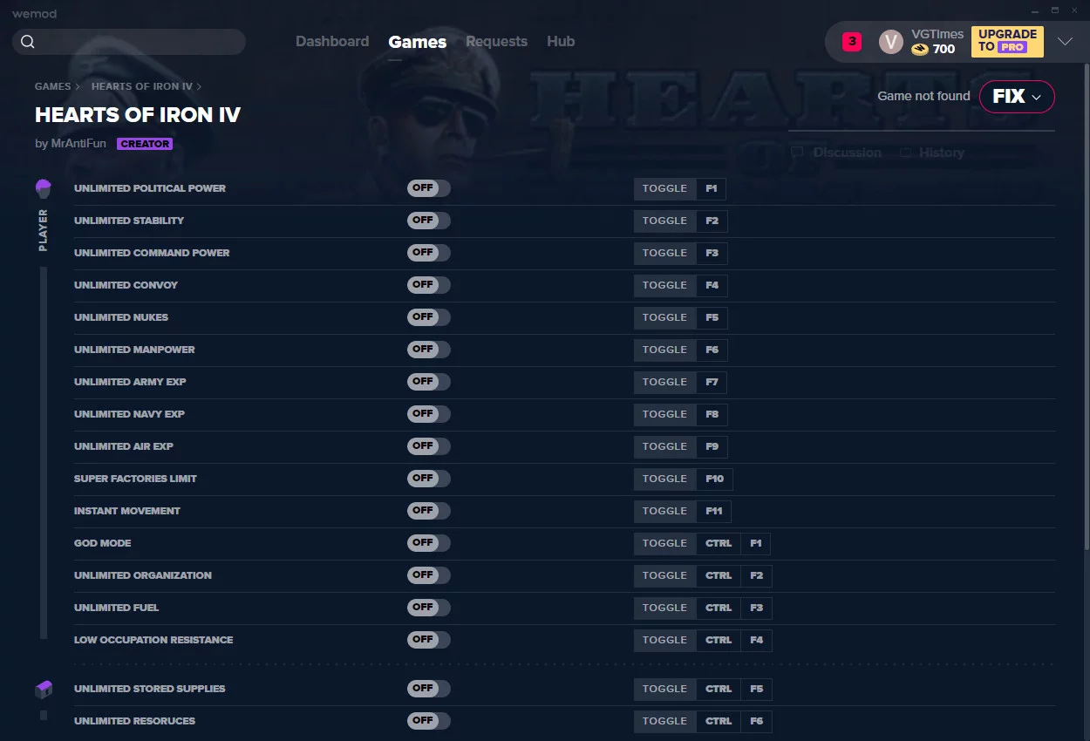
Task: Click the Upgrade to Pro button
Action: coord(1007,41)
